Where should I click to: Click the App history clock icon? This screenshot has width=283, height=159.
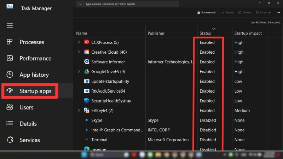click(x=10, y=75)
